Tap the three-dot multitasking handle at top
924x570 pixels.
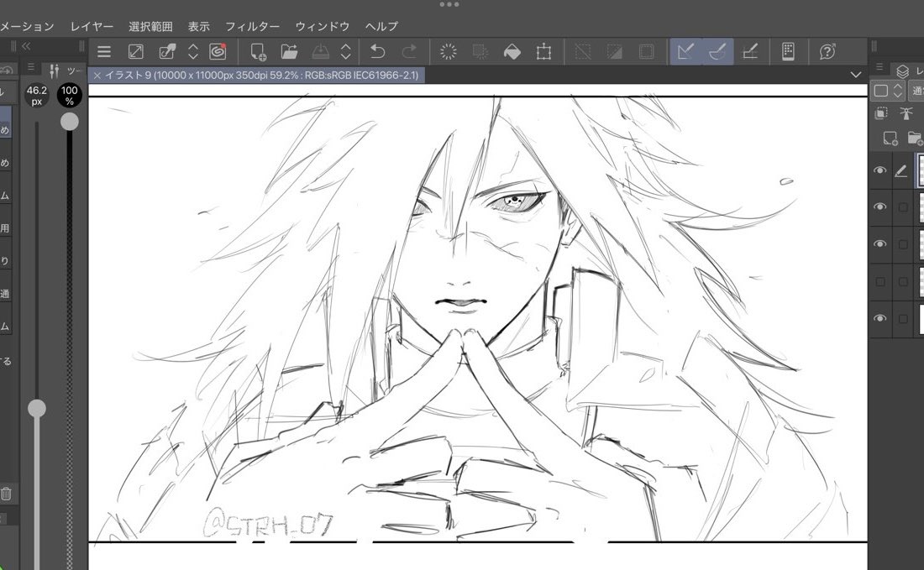(449, 4)
